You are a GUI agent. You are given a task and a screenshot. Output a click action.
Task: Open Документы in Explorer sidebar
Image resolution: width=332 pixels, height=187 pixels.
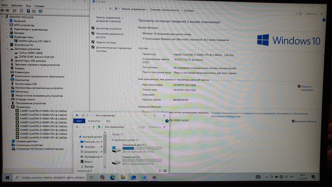(91, 152)
